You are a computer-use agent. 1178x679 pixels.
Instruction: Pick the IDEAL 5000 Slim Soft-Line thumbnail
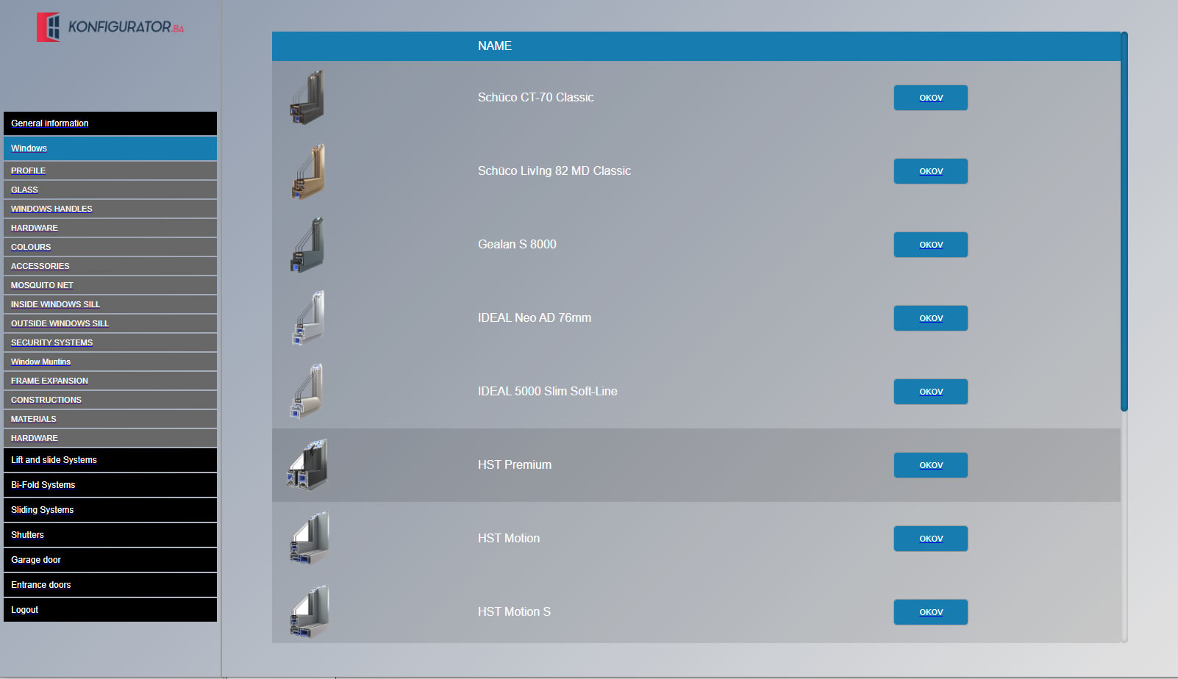pyautogui.click(x=307, y=391)
